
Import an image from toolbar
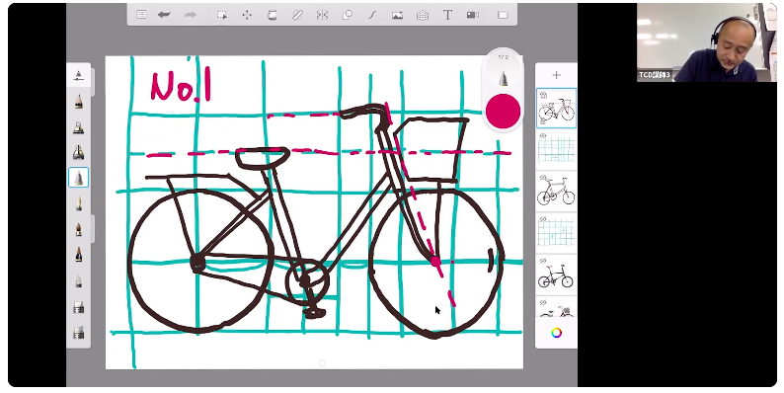coord(398,15)
